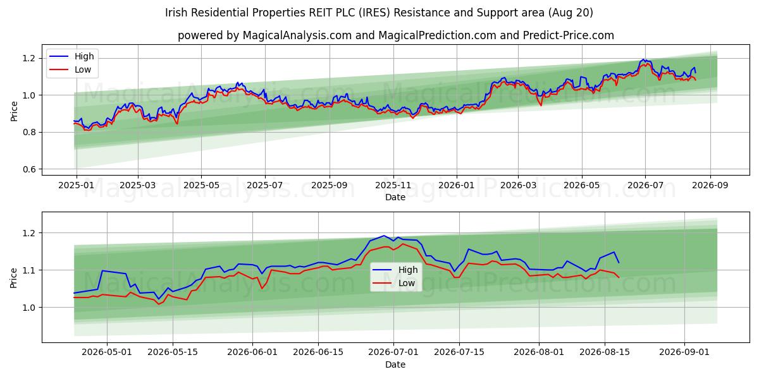Click the top chart 'Price' axis label
The image size is (759, 379).
point(15,111)
